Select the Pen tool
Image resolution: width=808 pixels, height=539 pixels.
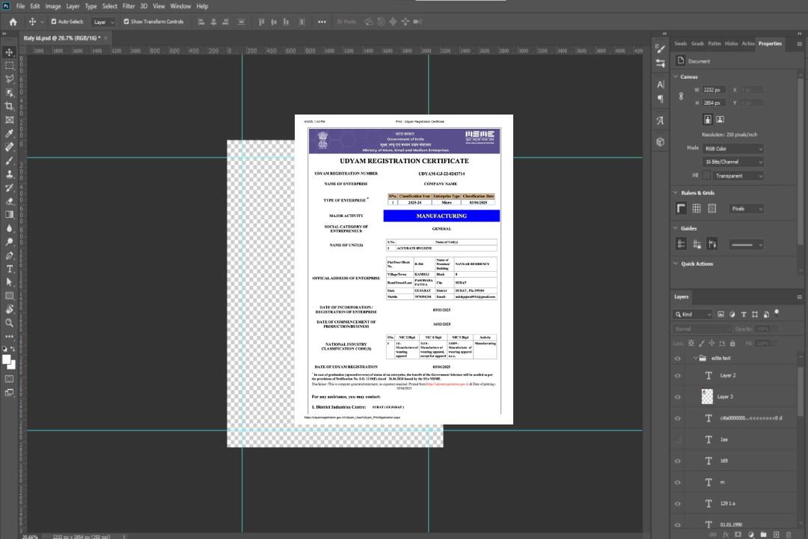pyautogui.click(x=9, y=255)
